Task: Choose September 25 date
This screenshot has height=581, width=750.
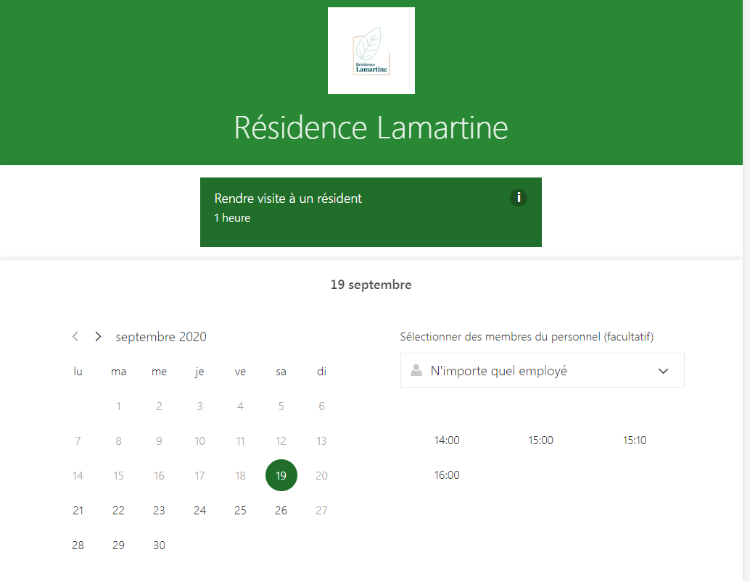Action: (x=240, y=511)
